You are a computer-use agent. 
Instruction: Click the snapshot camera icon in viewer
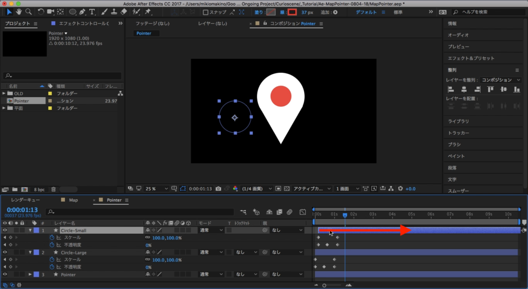click(x=219, y=188)
